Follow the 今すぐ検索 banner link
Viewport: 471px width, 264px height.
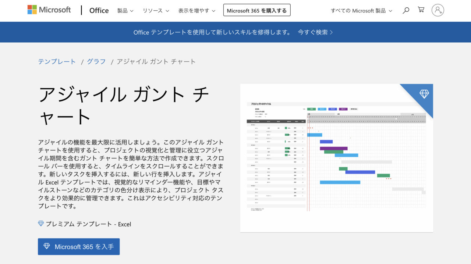tap(315, 32)
